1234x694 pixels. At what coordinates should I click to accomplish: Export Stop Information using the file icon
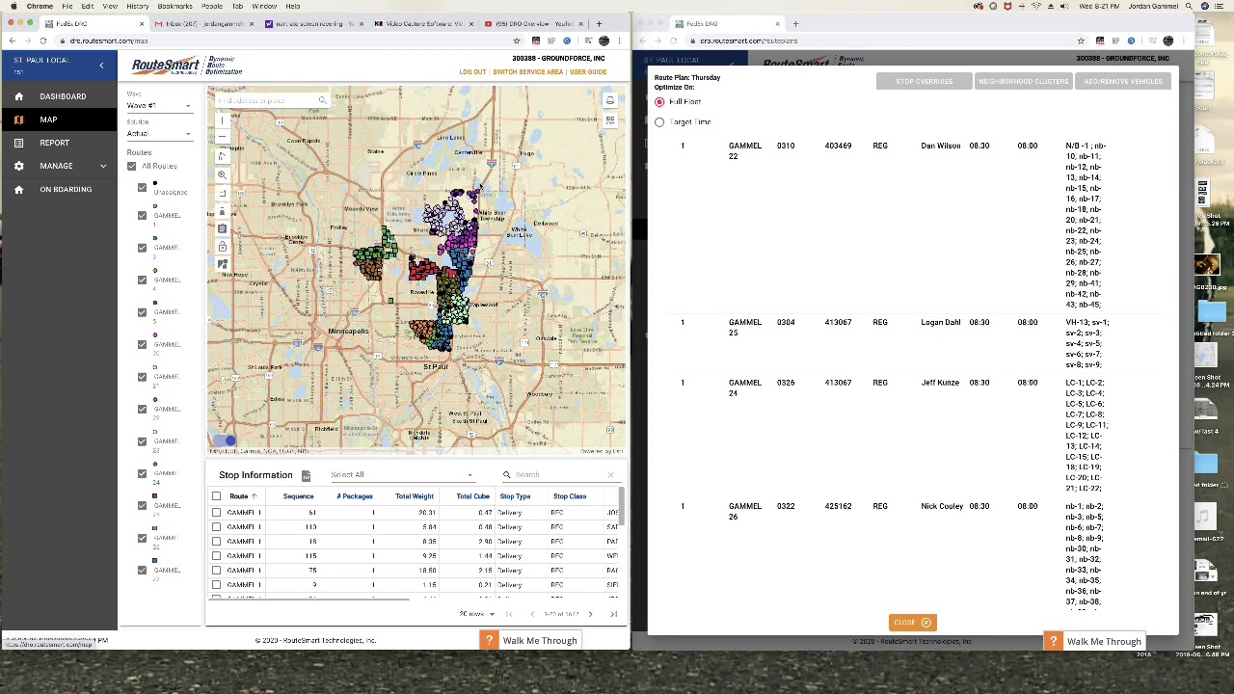click(x=306, y=475)
